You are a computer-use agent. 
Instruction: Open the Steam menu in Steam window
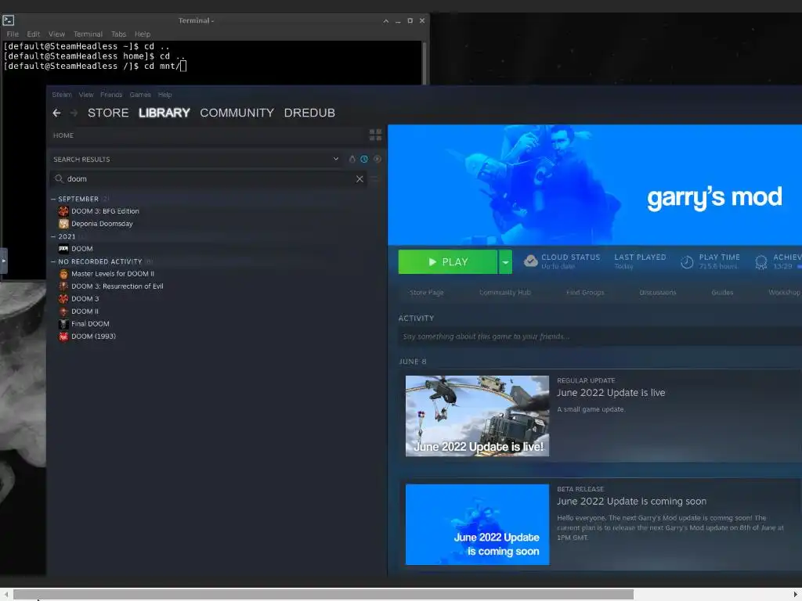[62, 95]
